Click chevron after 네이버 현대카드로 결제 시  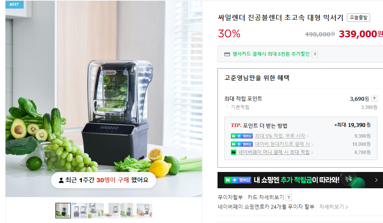[312, 145]
